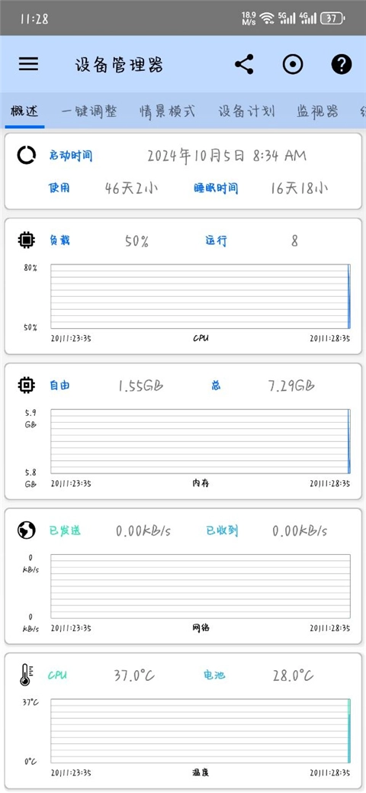
Task: Tap the thermometer temperature icon
Action: [x=26, y=675]
